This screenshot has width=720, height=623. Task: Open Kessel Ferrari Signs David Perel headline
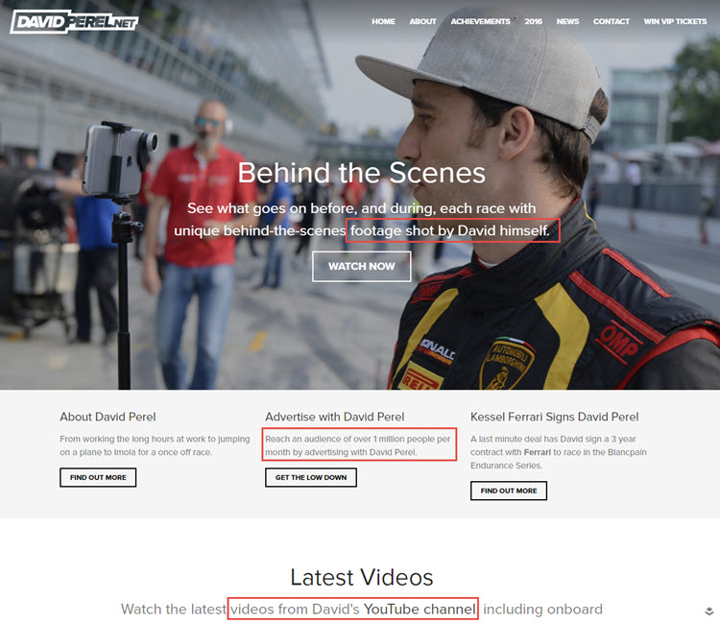pos(554,417)
